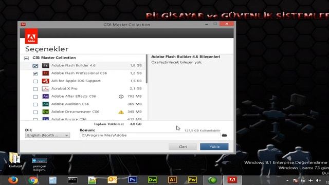Click the After Effects info icon
Screen dimensions: 329x185
[121, 97]
